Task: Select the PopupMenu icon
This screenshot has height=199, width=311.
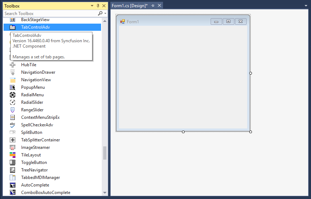Action: tap(13, 87)
